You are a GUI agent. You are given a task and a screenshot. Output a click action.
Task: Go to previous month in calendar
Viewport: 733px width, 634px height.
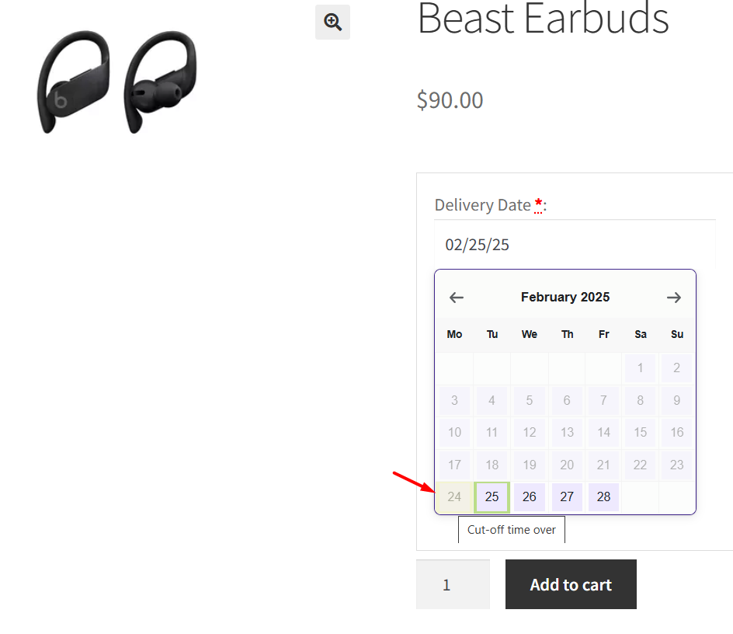pos(457,298)
